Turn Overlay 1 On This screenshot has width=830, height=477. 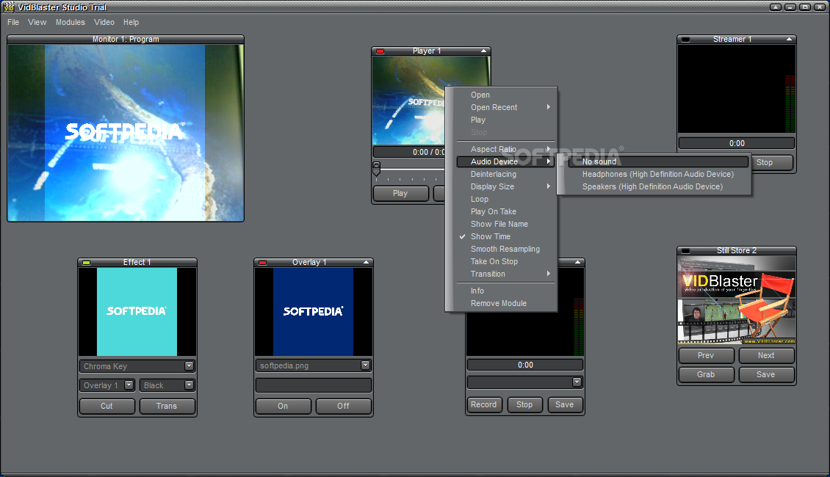(x=284, y=406)
